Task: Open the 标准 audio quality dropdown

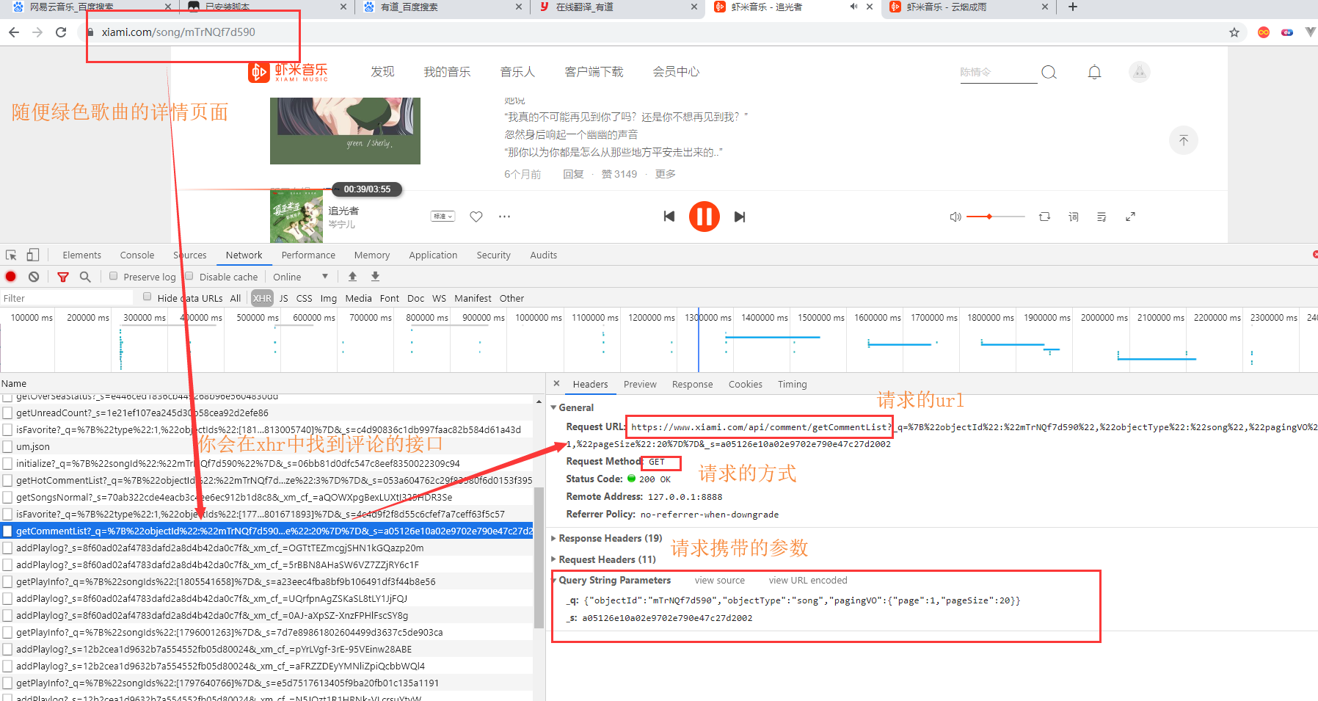Action: [x=443, y=216]
